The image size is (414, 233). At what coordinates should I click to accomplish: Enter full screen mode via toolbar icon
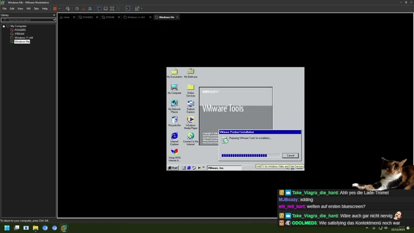pyautogui.click(x=112, y=9)
